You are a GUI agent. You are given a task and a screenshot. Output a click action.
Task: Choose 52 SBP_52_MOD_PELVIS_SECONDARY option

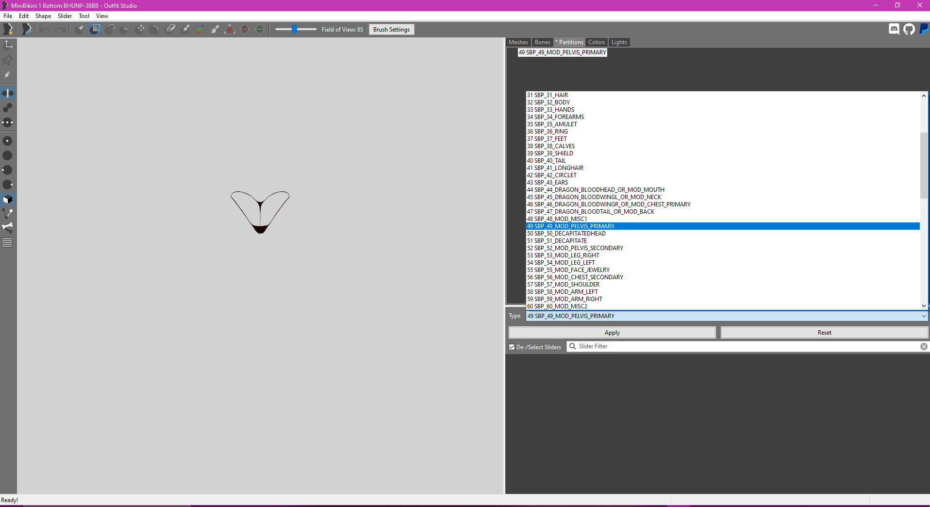pos(723,248)
